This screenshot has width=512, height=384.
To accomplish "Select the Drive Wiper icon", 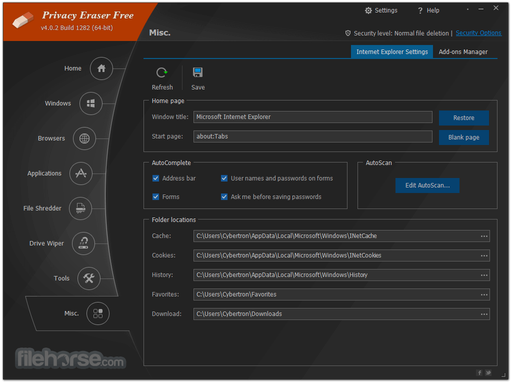I will (83, 243).
